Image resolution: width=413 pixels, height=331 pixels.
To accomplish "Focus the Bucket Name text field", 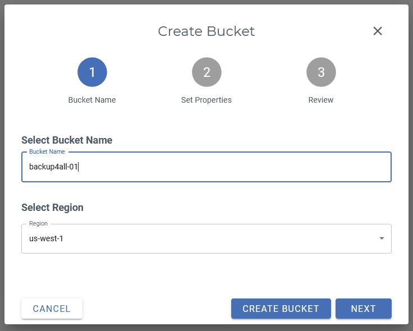I will 224,167.
